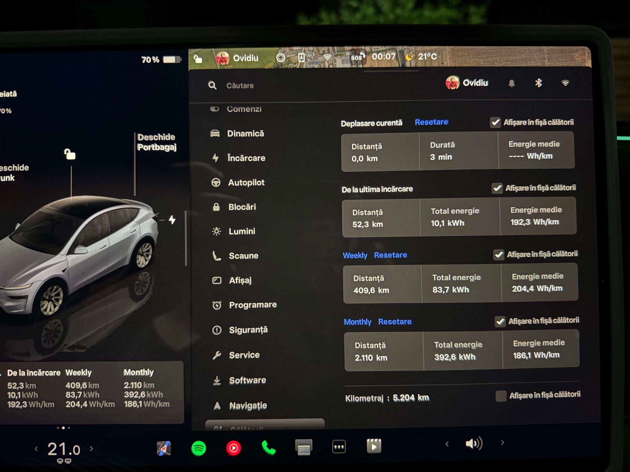Mute using the volume speaker icon

tap(473, 444)
